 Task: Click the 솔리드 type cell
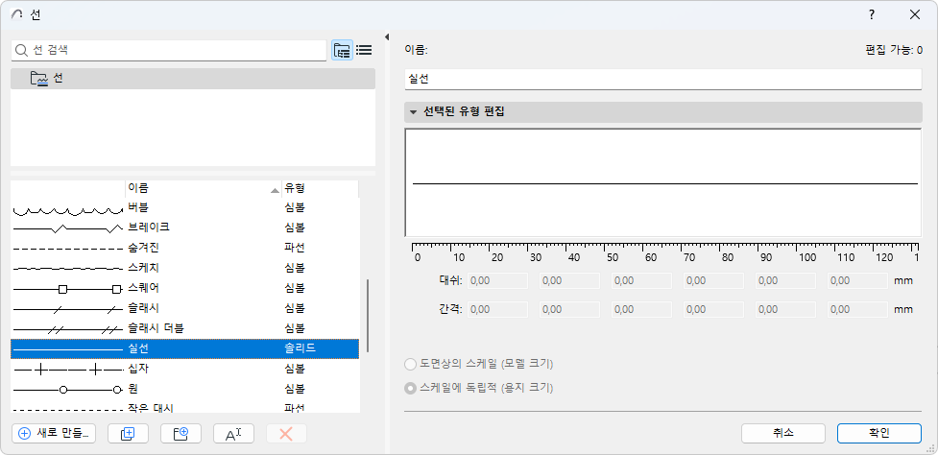[301, 348]
